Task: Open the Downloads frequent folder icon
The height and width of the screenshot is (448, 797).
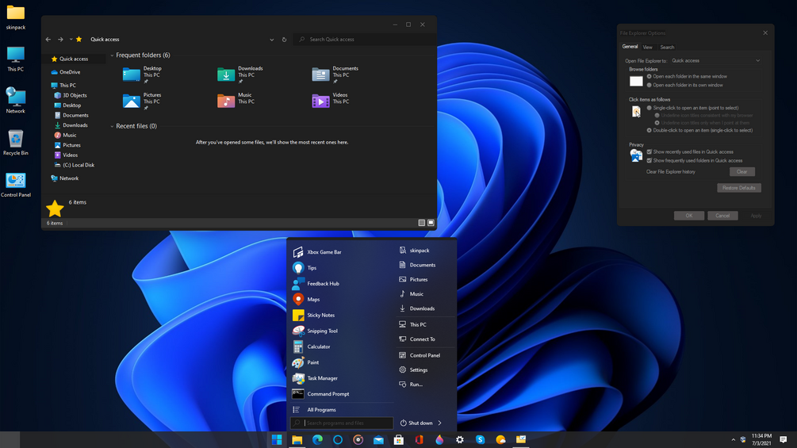Action: pos(226,75)
